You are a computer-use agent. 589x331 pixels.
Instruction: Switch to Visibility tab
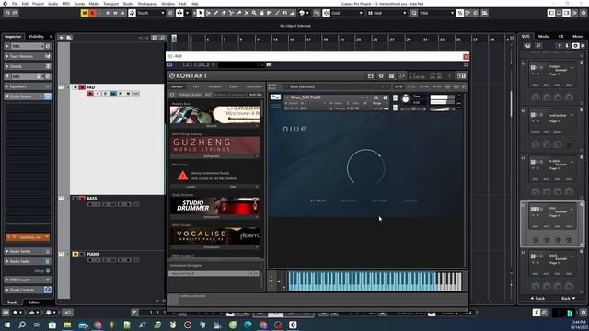click(36, 37)
